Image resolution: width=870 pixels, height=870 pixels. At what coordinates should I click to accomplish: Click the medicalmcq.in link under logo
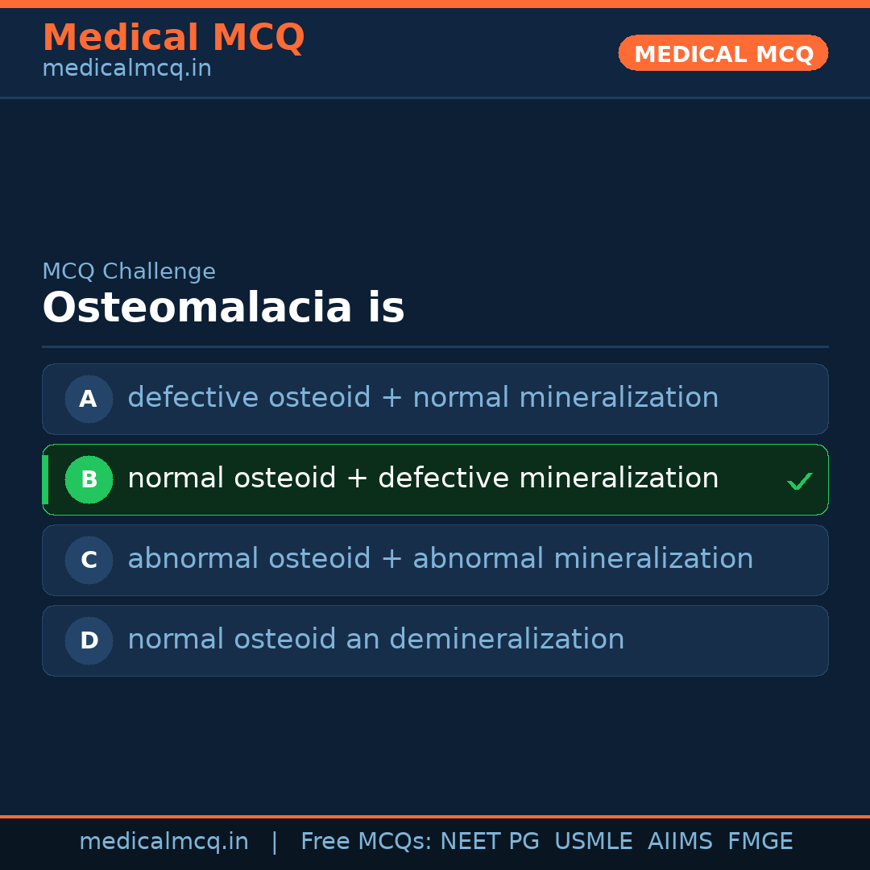click(x=126, y=68)
